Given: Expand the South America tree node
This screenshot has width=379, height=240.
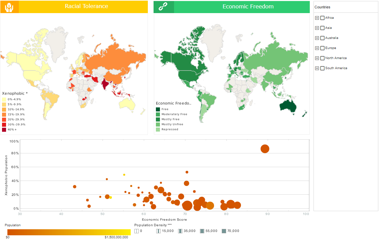Looking at the screenshot, I should (x=317, y=68).
